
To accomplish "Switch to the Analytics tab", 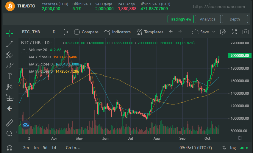I will [x=208, y=19].
